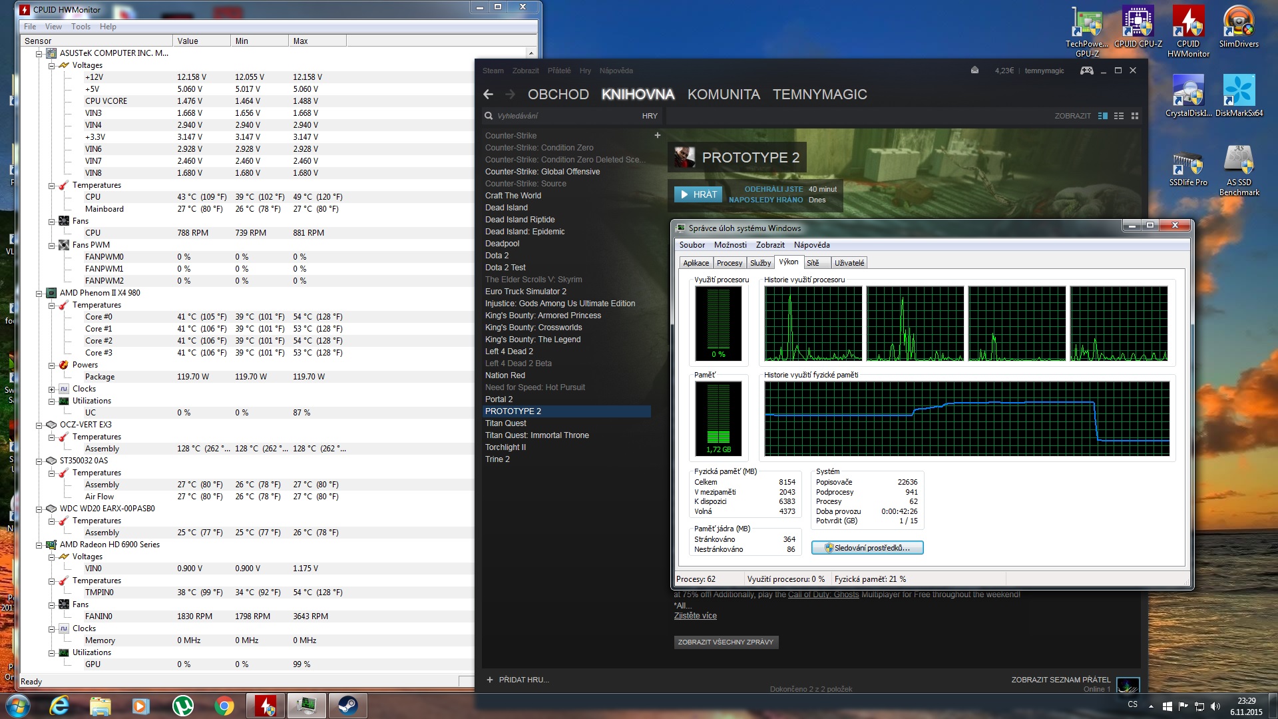Switch Steam library to list view

click(x=1119, y=116)
